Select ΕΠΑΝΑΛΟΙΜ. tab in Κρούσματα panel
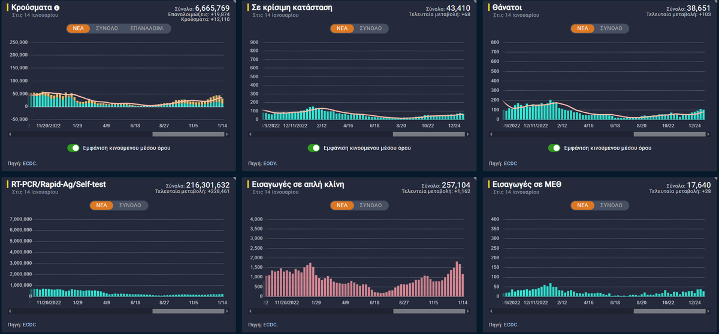The height and width of the screenshot is (334, 719). coord(146,28)
